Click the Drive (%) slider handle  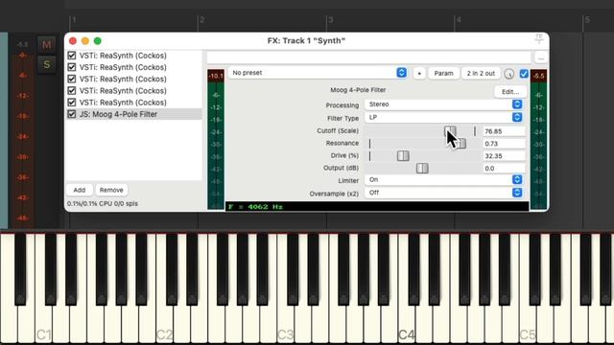tap(403, 155)
